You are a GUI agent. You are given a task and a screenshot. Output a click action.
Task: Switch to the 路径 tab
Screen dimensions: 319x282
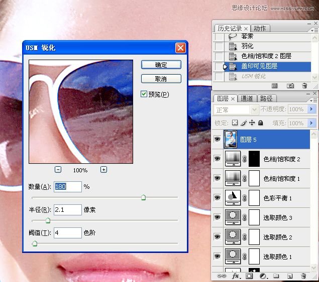(266, 99)
